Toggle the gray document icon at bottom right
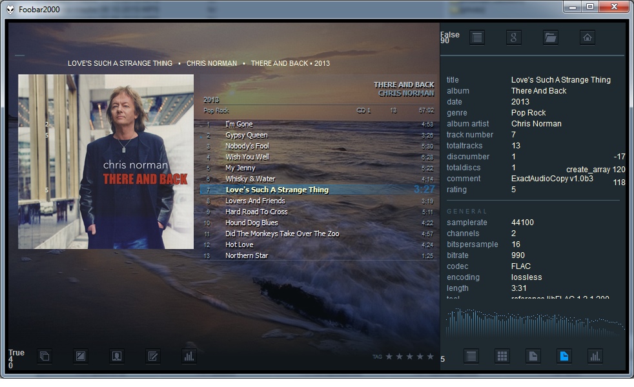Viewport: 634px width, 387px height. pos(533,356)
